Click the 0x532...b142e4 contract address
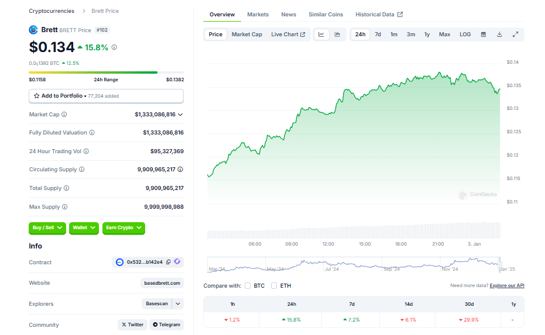 click(x=145, y=262)
